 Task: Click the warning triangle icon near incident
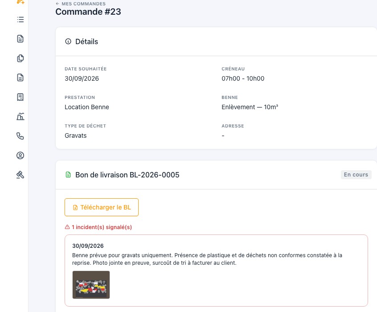[x=67, y=227]
